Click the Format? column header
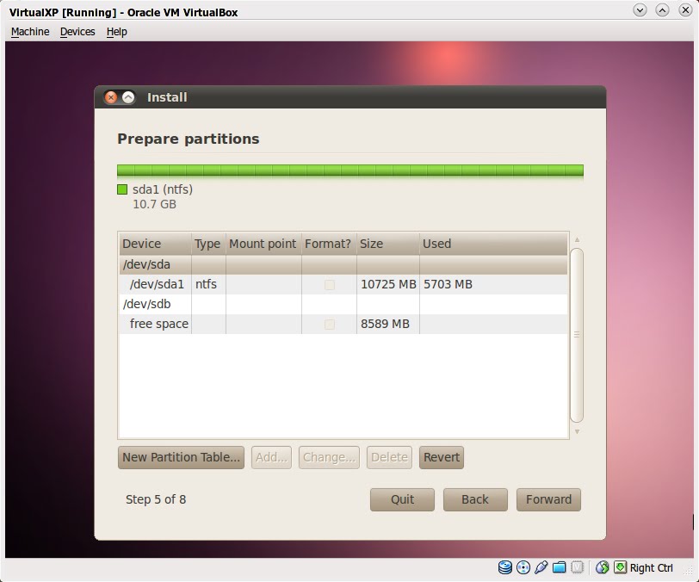Image resolution: width=699 pixels, height=582 pixels. pyautogui.click(x=329, y=244)
